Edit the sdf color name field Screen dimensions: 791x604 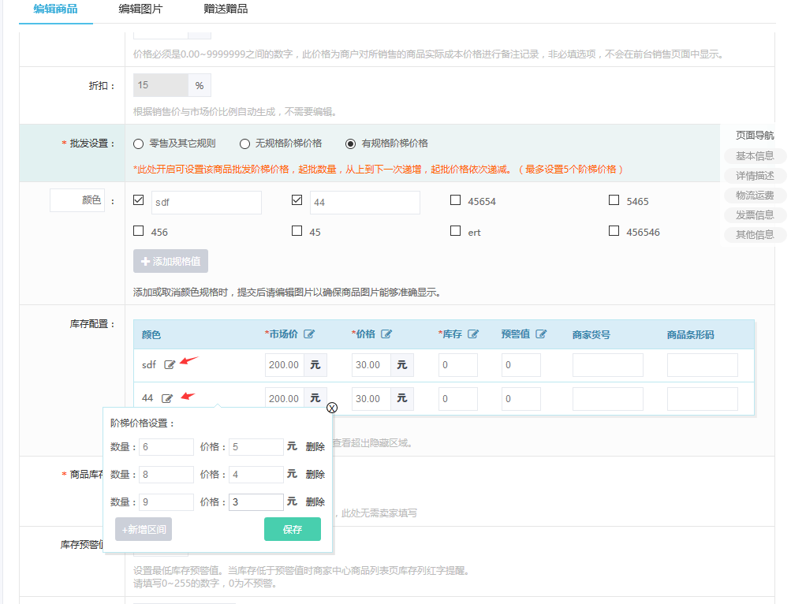pos(207,203)
